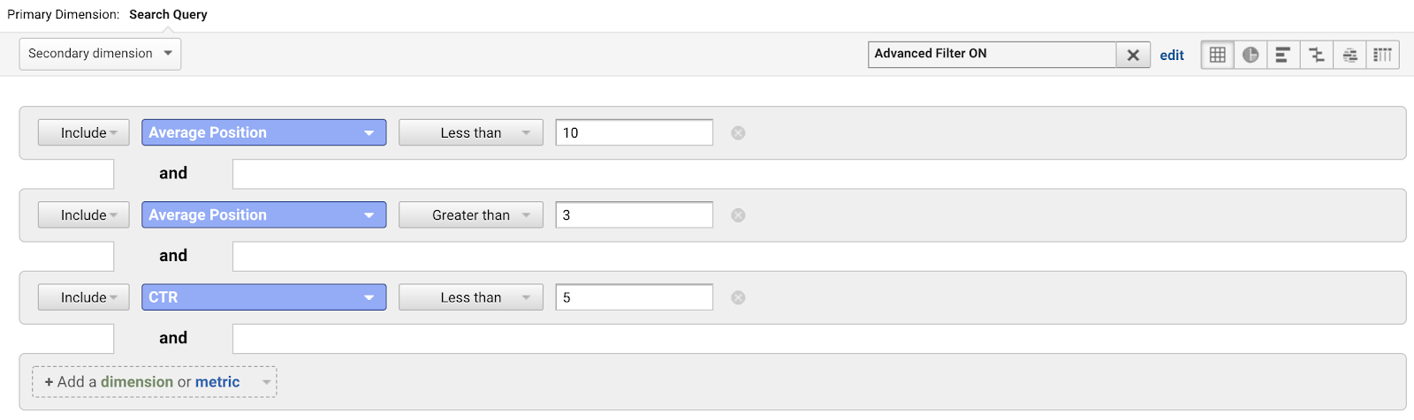
Task: Expand the CTR metric dropdown
Action: [x=263, y=297]
